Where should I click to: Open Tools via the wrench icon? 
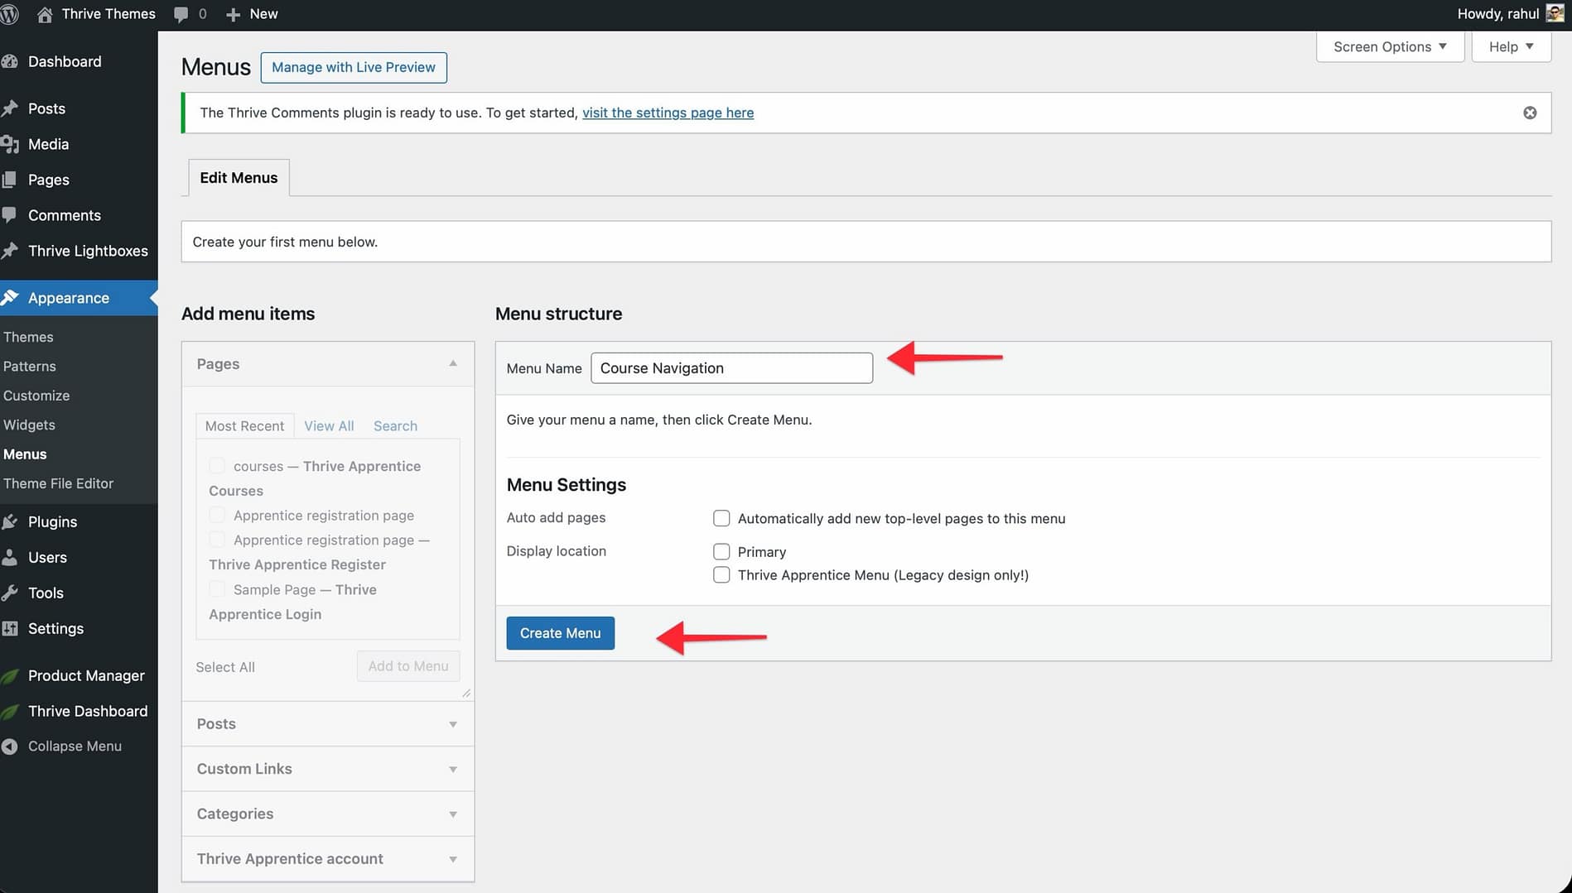point(10,593)
